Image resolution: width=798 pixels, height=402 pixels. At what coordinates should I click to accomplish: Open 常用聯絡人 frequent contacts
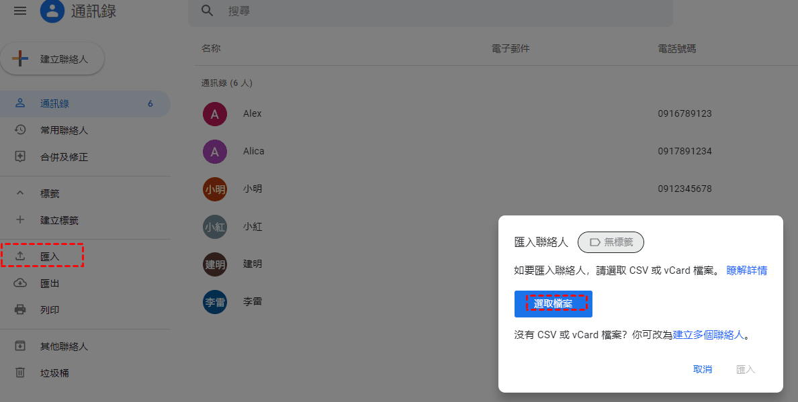(x=63, y=130)
